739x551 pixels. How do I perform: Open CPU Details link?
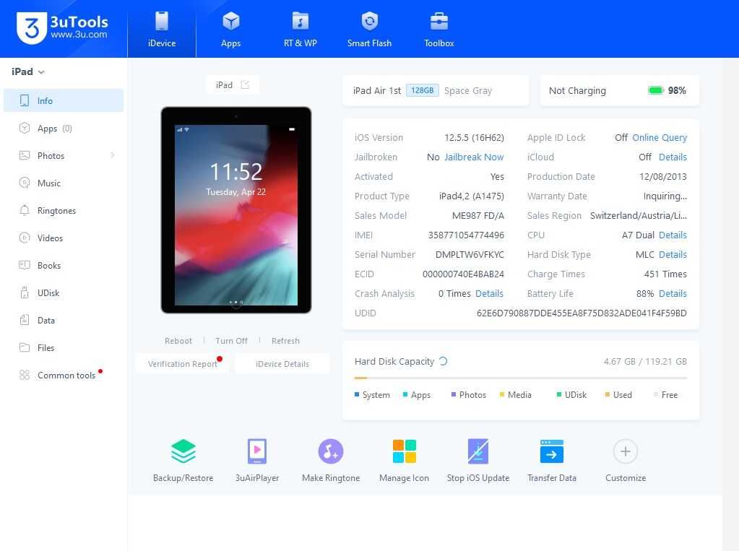click(x=673, y=235)
